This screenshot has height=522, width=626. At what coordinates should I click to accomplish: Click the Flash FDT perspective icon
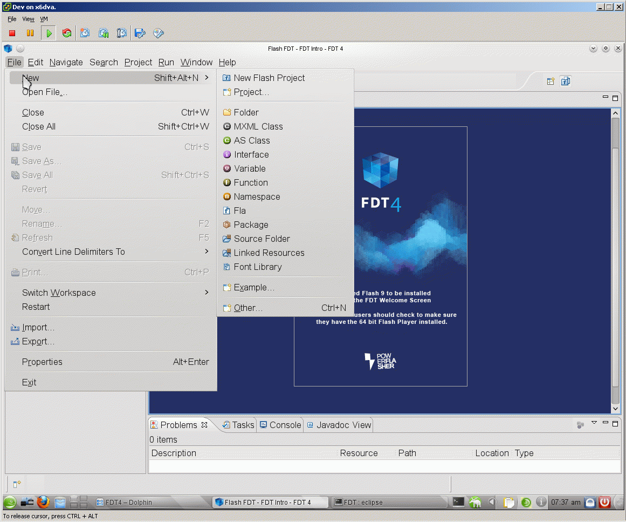coord(566,81)
